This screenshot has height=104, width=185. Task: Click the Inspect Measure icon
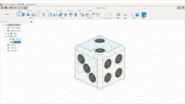(125, 15)
